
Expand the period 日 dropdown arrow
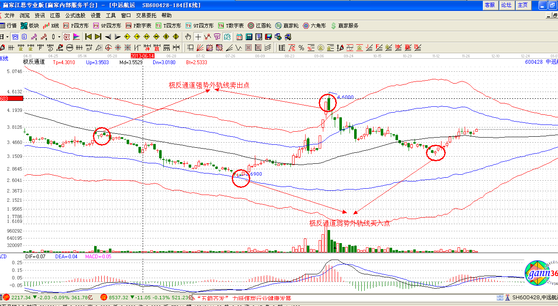7,37
